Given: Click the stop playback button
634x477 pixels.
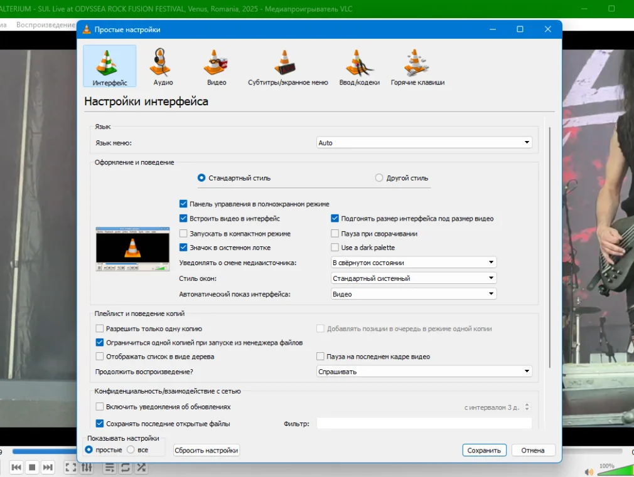Looking at the screenshot, I should click(x=32, y=468).
